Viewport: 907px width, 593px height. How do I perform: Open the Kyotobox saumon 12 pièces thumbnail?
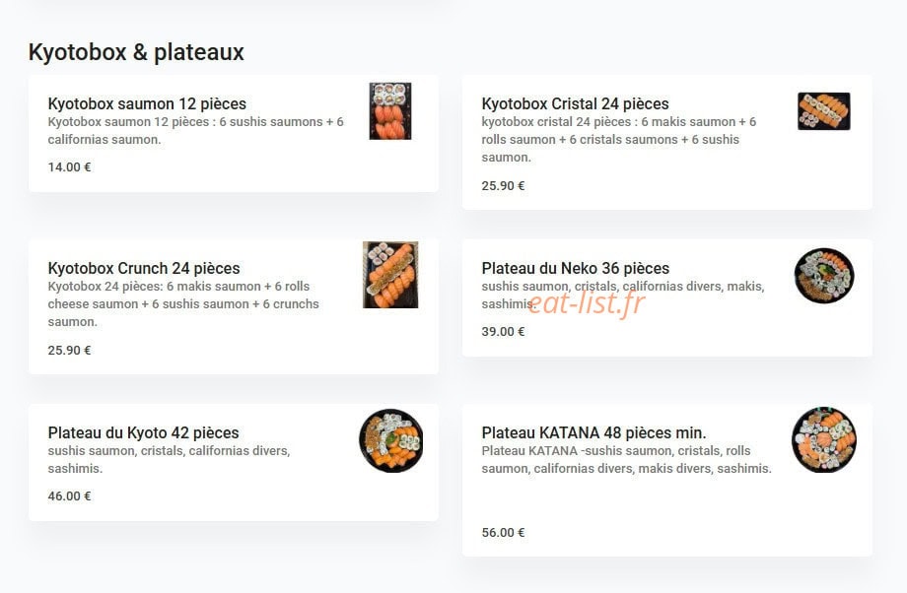[390, 111]
